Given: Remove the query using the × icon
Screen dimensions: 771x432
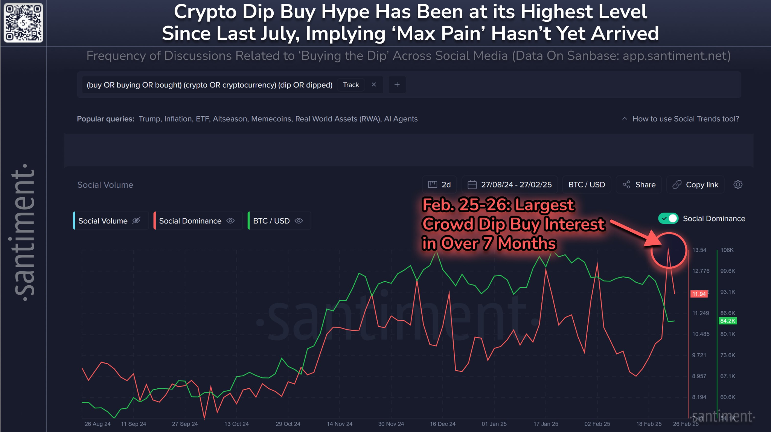Looking at the screenshot, I should click(x=374, y=85).
